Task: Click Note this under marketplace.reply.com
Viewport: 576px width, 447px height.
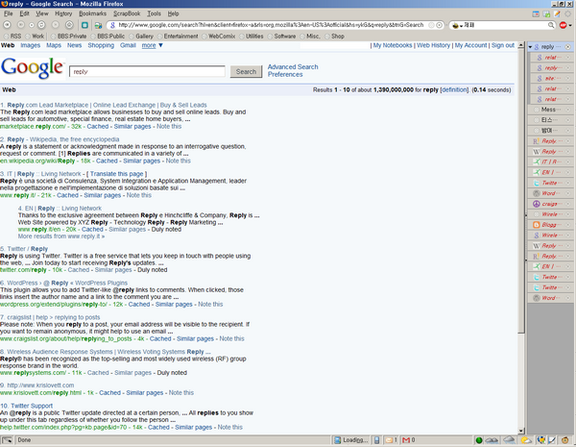Action: pyautogui.click(x=169, y=126)
